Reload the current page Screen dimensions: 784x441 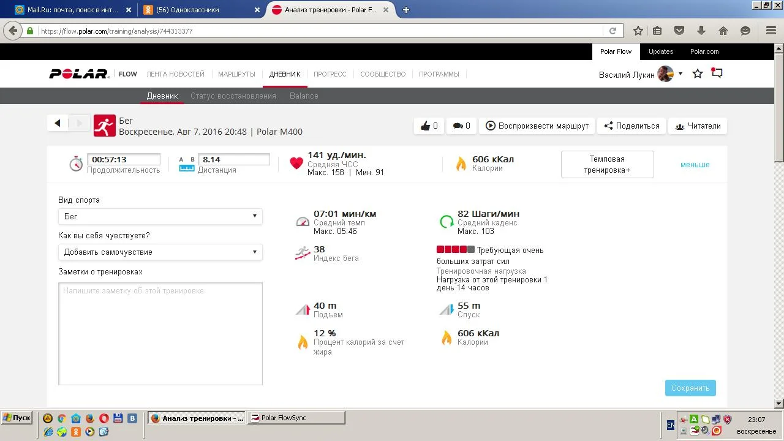click(x=612, y=31)
